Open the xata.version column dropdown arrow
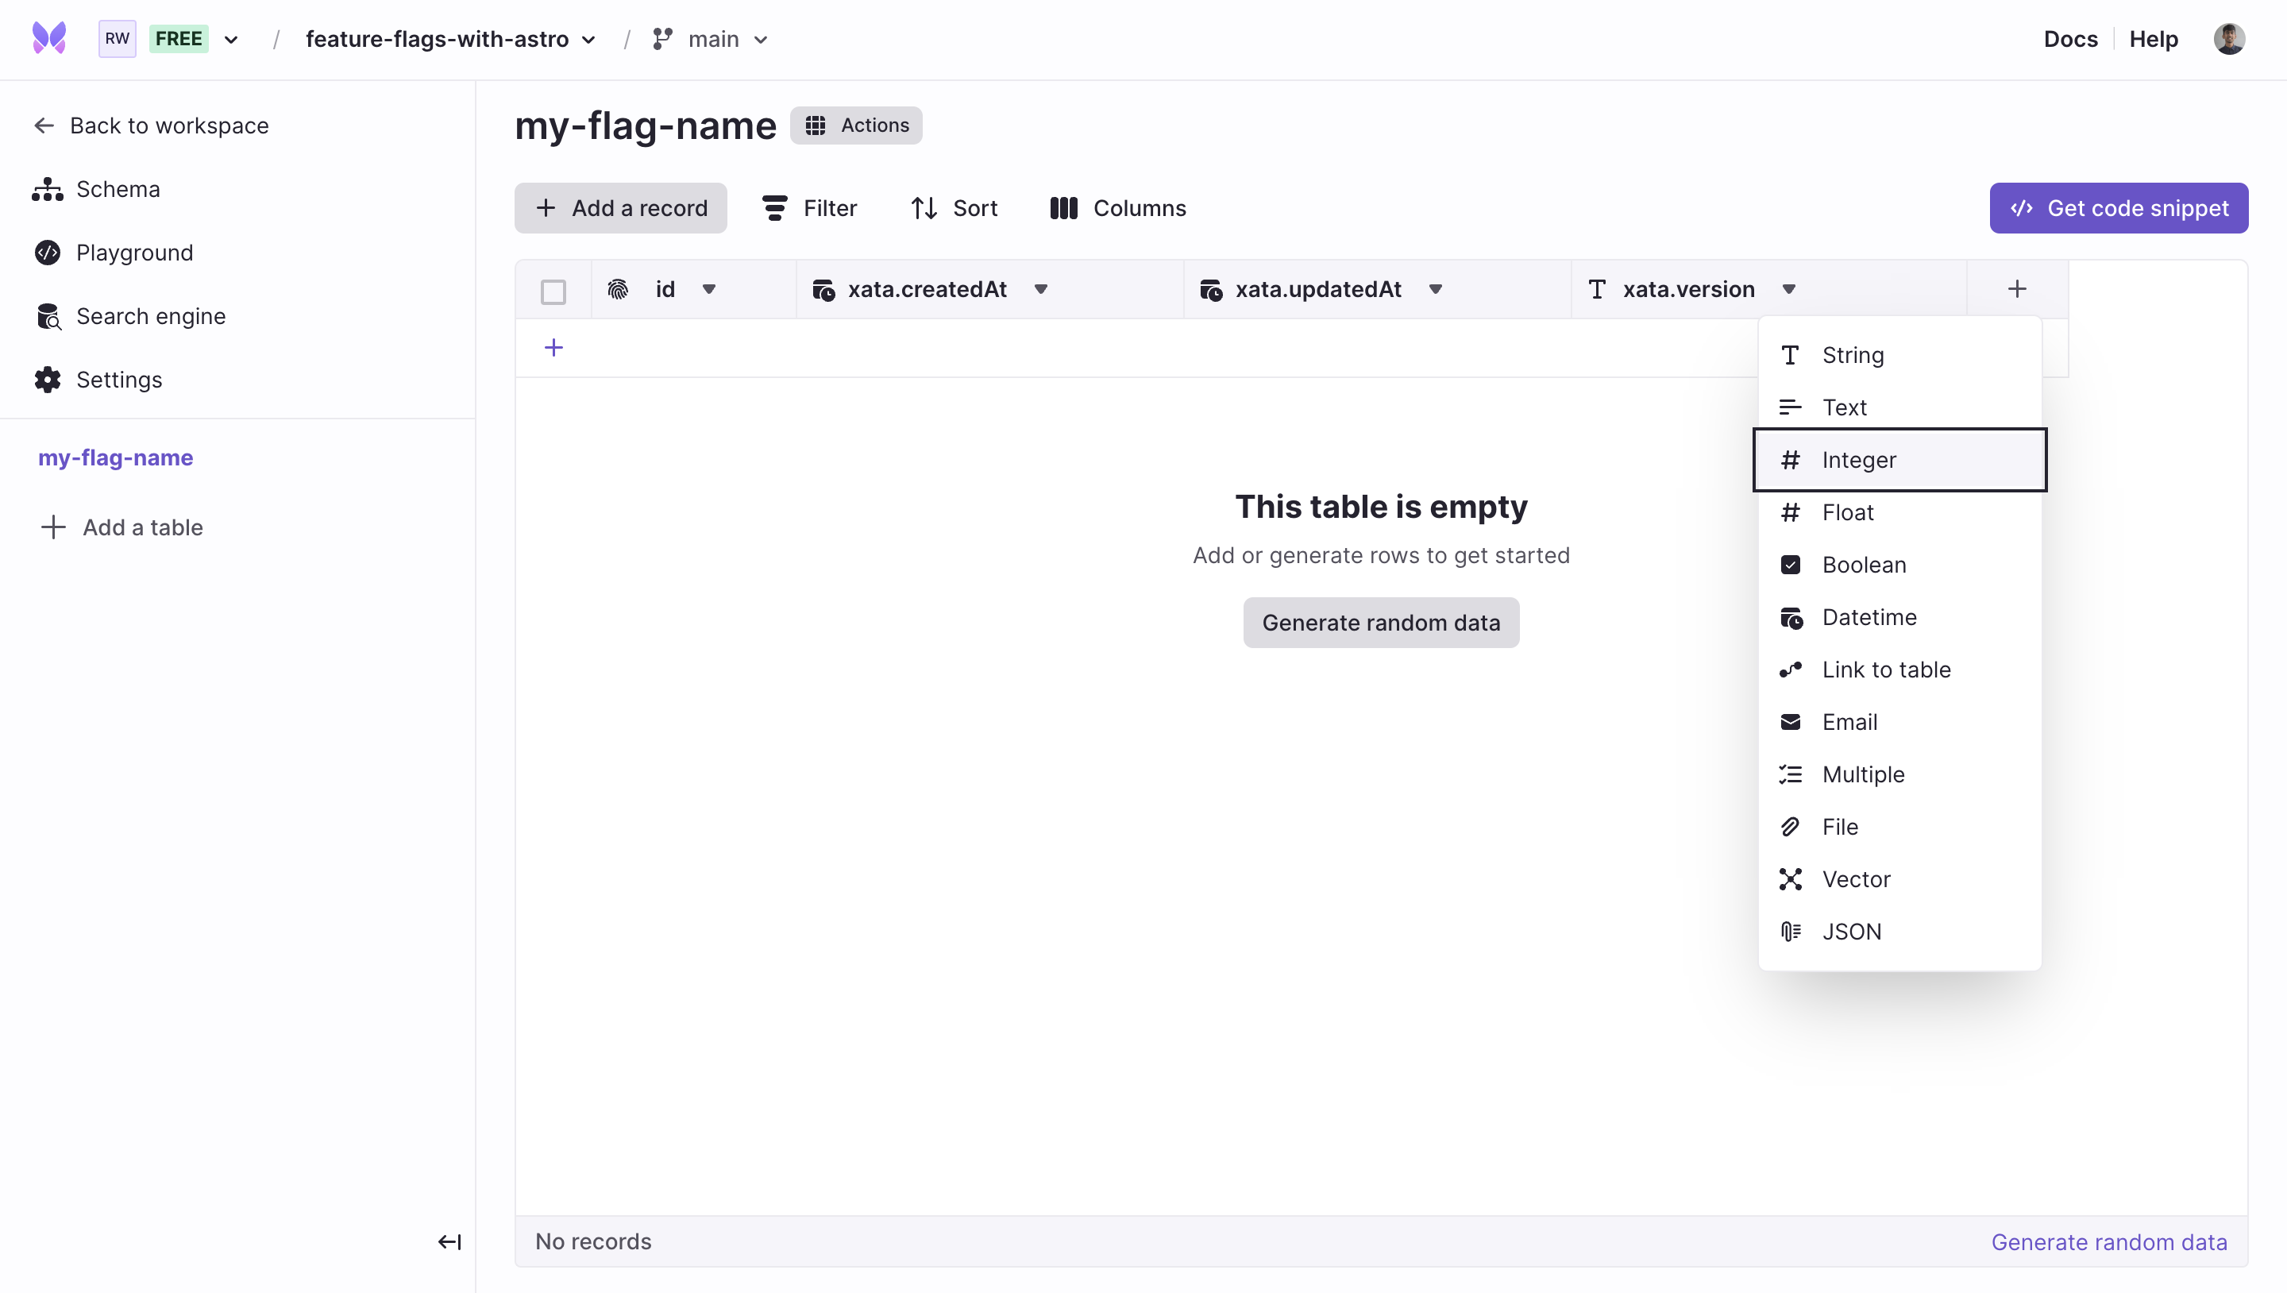Viewport: 2287px width, 1293px height. point(1788,288)
